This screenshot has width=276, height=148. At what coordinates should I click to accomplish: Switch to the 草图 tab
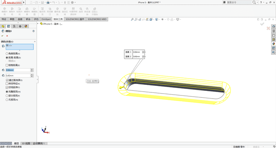click(x=12, y=19)
